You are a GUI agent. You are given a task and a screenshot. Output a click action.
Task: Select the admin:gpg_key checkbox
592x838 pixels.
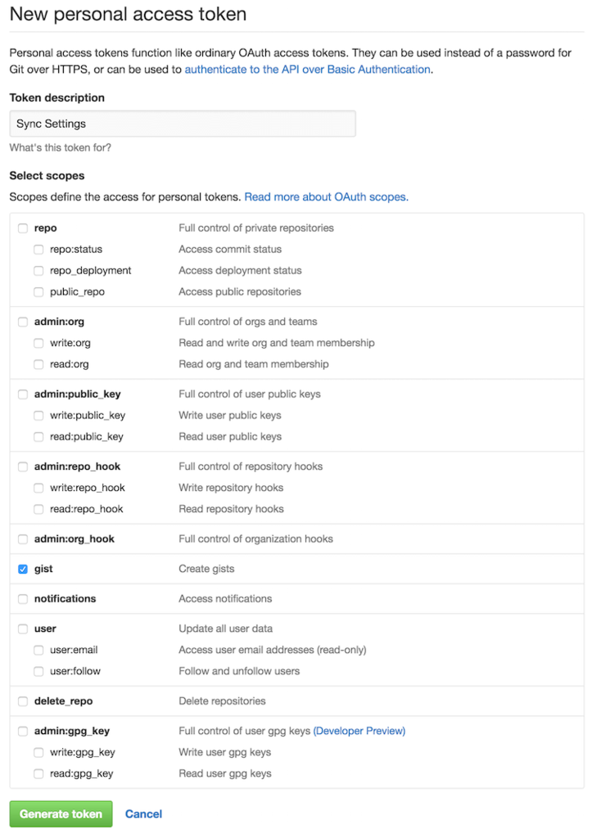(x=23, y=732)
